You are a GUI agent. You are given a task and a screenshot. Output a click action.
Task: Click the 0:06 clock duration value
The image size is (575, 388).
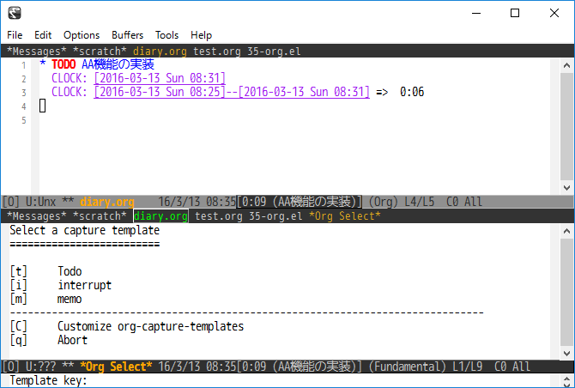point(412,92)
